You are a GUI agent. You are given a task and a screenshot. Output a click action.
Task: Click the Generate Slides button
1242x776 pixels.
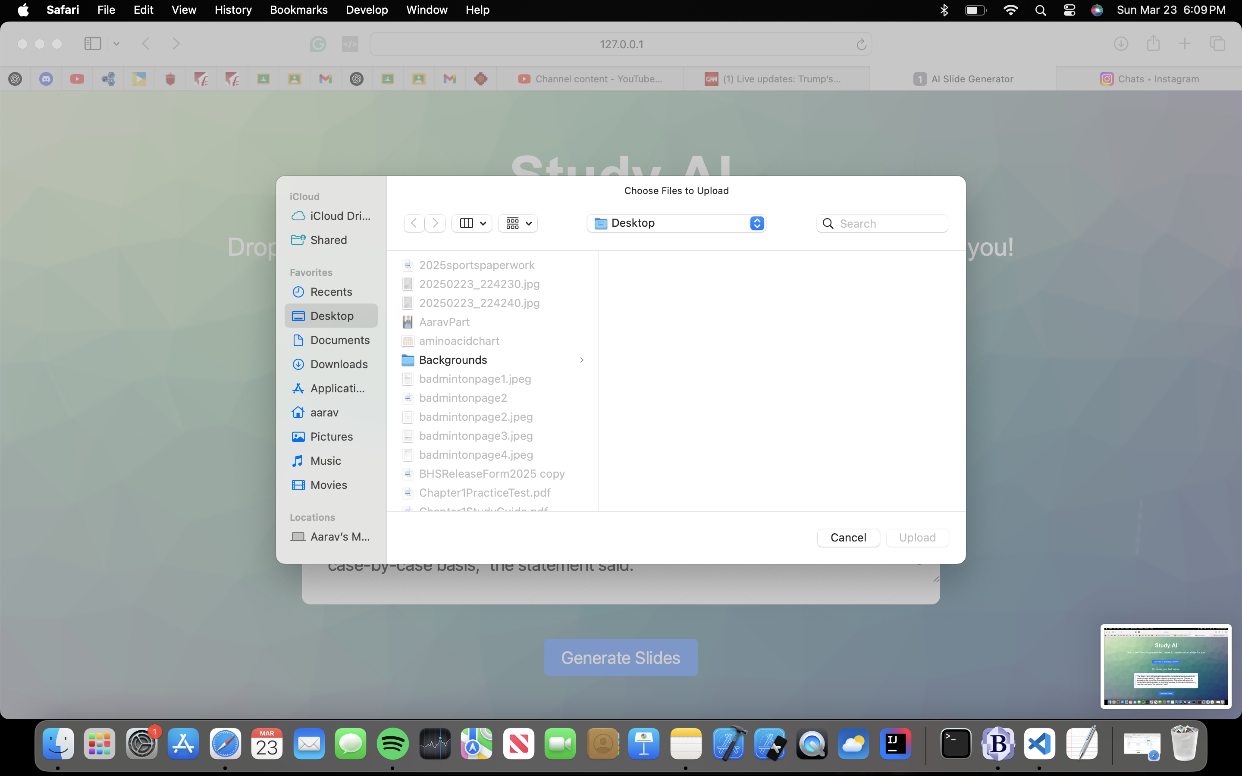(x=621, y=657)
